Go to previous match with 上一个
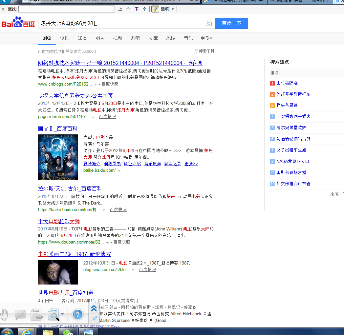Viewport: 344px width, 335px height. click(124, 9)
